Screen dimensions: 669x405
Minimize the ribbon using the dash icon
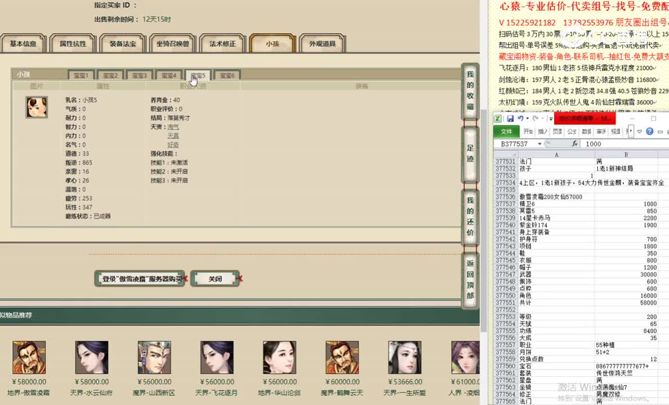tap(659, 132)
